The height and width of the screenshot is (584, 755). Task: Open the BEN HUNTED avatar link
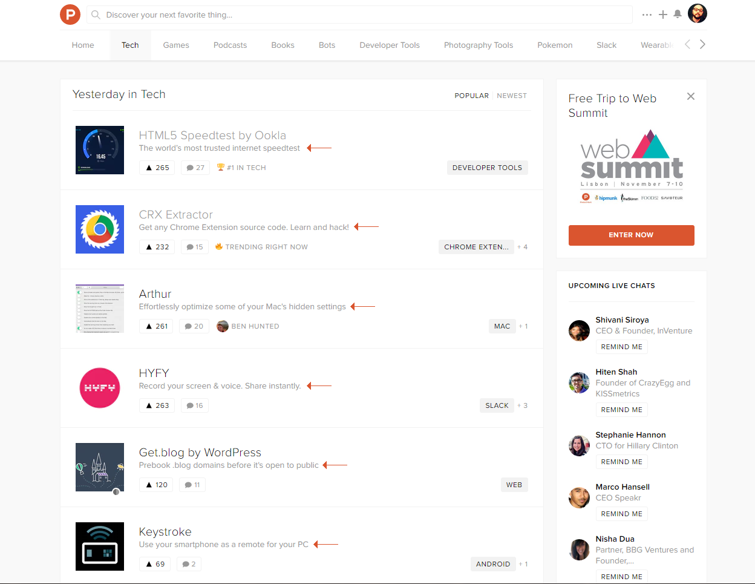coord(248,326)
